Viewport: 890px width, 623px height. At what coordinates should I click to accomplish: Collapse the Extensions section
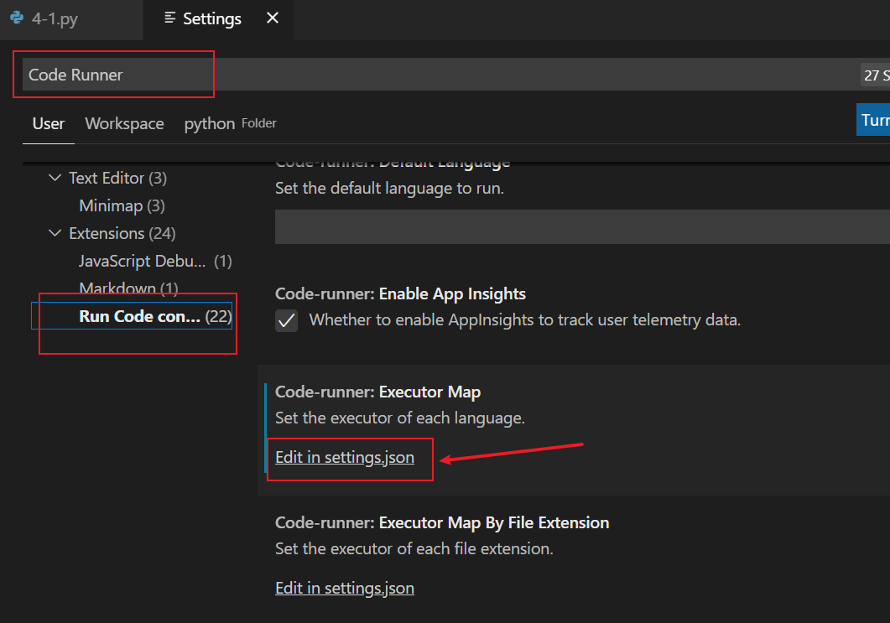[x=55, y=233]
